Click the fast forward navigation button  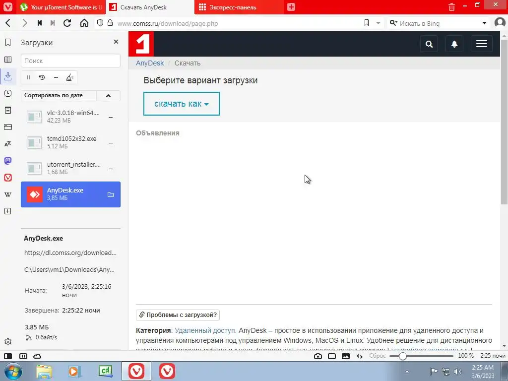[x=53, y=23]
